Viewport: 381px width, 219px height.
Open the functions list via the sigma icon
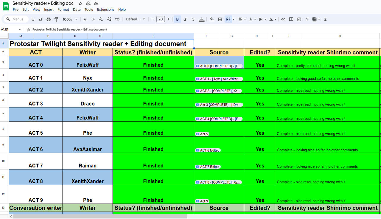click(325, 19)
